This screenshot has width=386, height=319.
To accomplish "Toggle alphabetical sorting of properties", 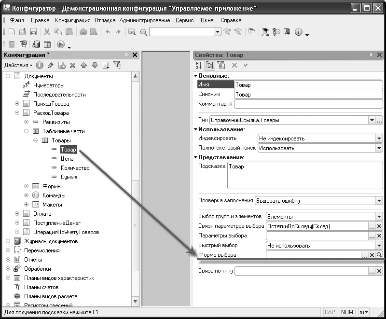I will (199, 65).
